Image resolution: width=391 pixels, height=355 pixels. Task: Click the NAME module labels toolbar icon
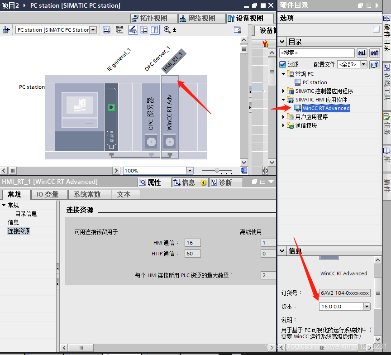tap(119, 30)
